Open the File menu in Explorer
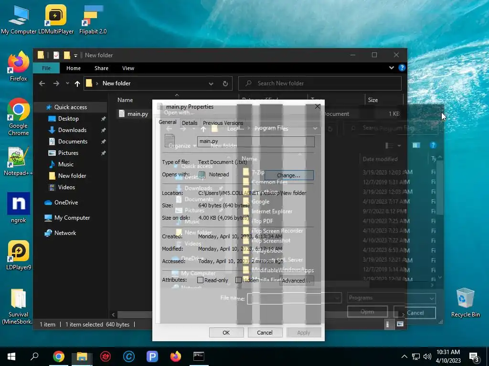This screenshot has height=366, width=489. (46, 68)
